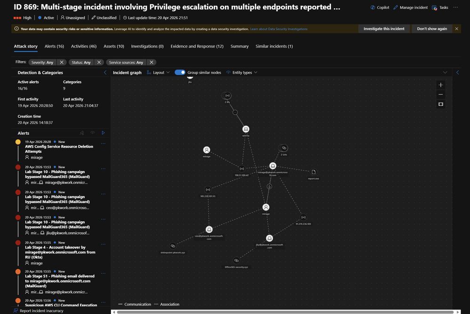Open the Severity: Any filter

[x=42, y=63]
